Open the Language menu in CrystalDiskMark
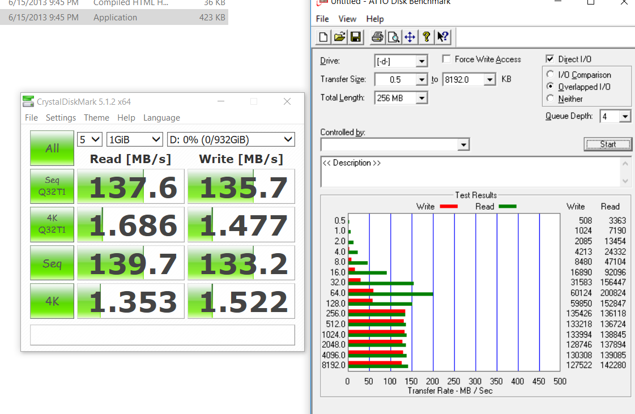Image resolution: width=635 pixels, height=414 pixels. click(161, 118)
